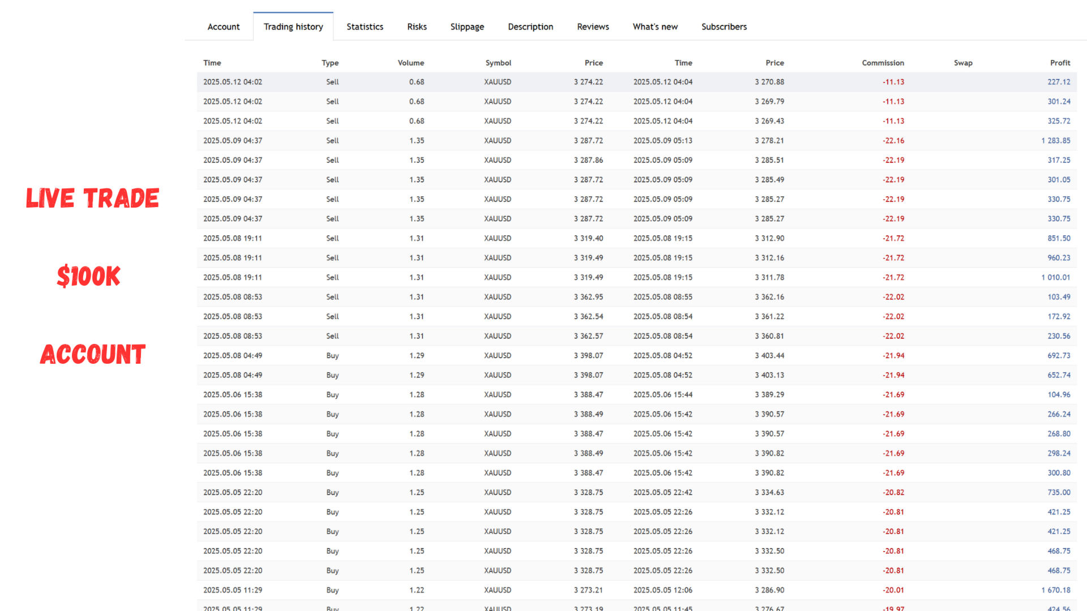1087x611 pixels.
Task: Click close price 3 269.43
Action: [769, 121]
